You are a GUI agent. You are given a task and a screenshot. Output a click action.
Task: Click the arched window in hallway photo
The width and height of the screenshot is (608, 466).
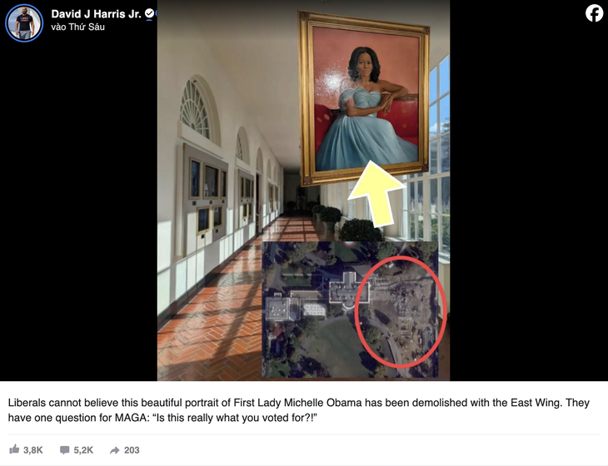pos(197,110)
